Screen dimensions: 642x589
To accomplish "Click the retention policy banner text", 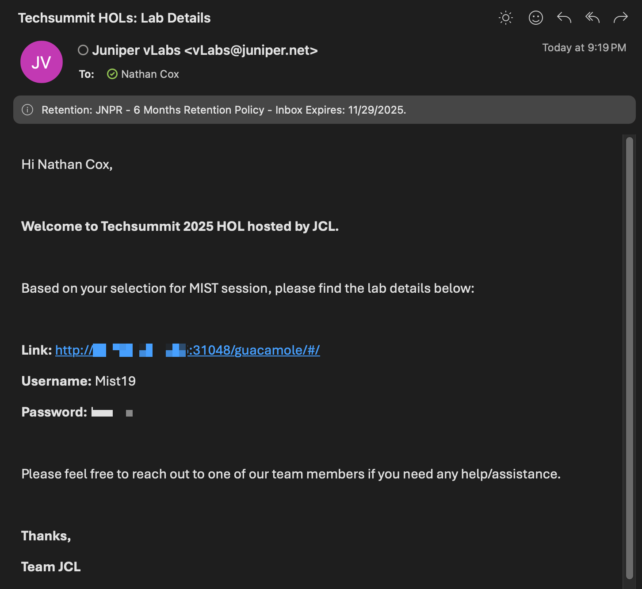I will [x=224, y=110].
